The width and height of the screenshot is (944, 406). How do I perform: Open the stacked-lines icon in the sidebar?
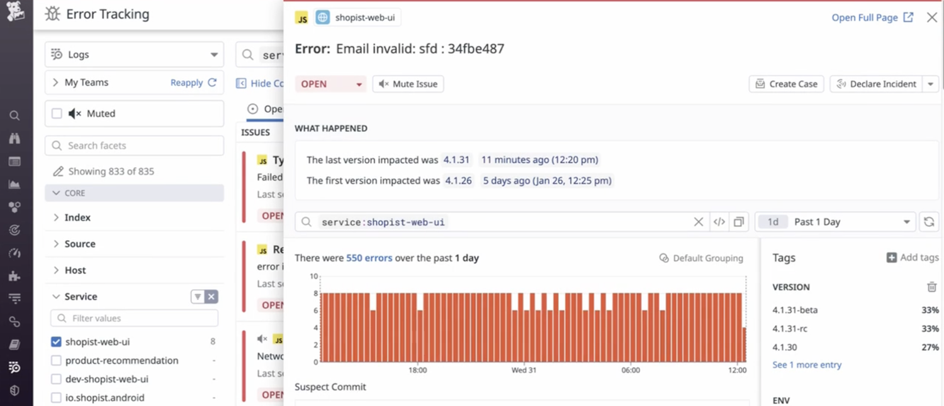(x=14, y=299)
